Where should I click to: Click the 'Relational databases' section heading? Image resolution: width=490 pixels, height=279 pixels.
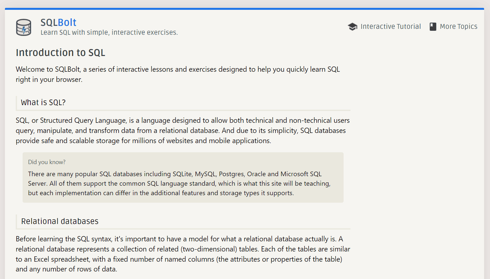pos(60,221)
